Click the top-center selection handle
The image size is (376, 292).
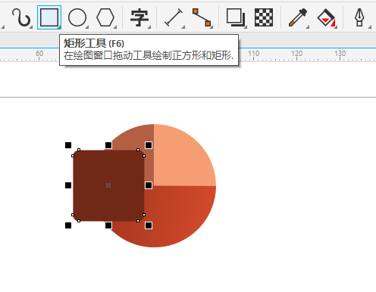[x=108, y=145]
